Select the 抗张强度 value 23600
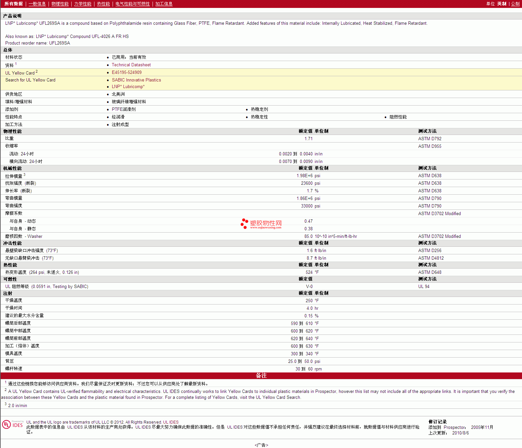522x448 pixels. point(307,183)
